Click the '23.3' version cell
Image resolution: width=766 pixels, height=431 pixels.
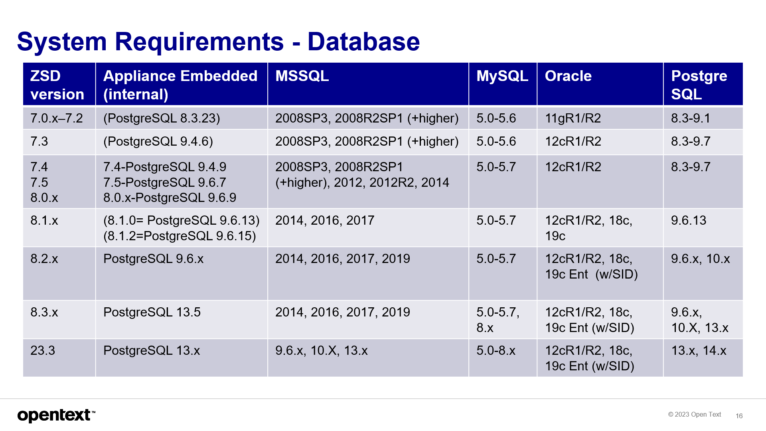59,358
